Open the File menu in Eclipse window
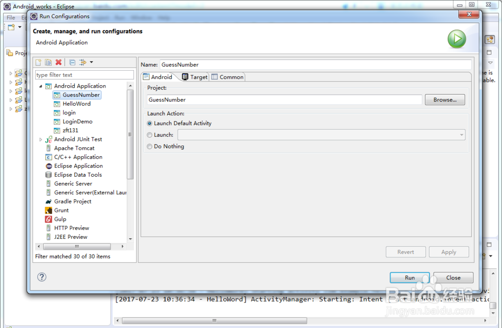The width and height of the screenshot is (502, 328). [x=11, y=18]
